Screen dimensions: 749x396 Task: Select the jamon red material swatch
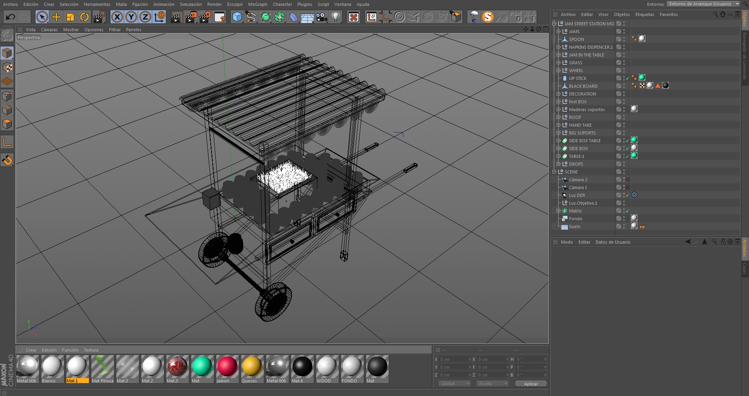[227, 367]
